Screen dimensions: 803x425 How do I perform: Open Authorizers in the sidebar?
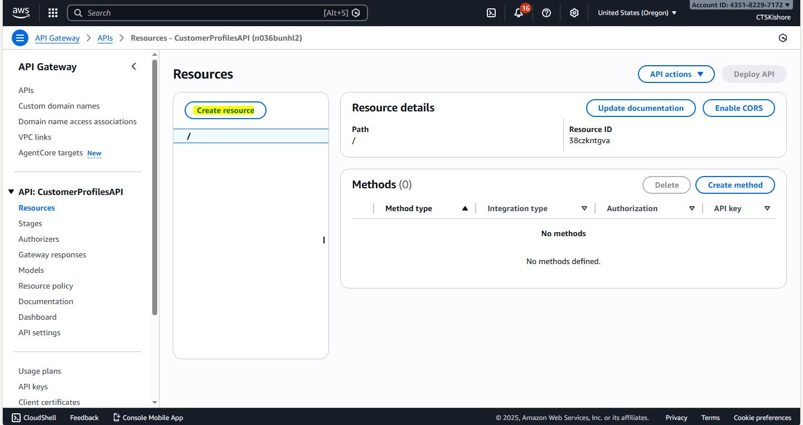pos(38,239)
